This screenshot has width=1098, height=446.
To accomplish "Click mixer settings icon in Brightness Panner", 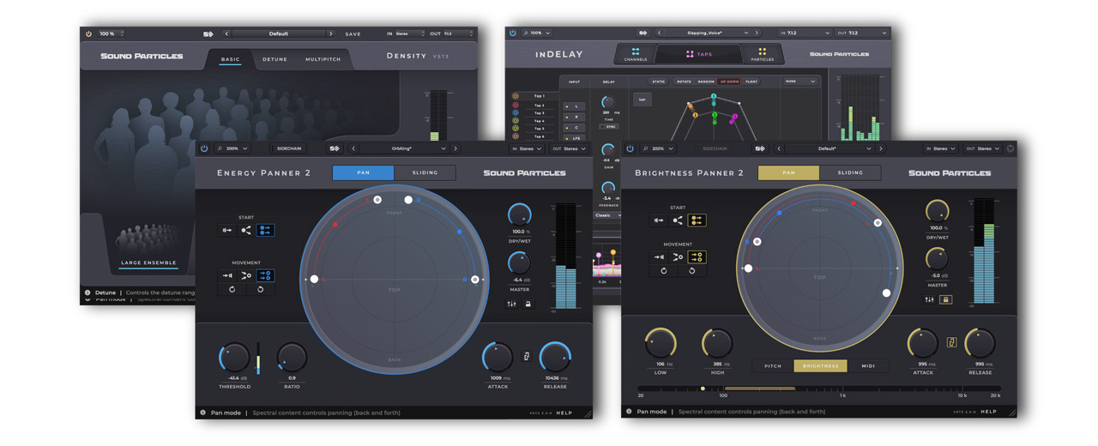I will point(929,299).
